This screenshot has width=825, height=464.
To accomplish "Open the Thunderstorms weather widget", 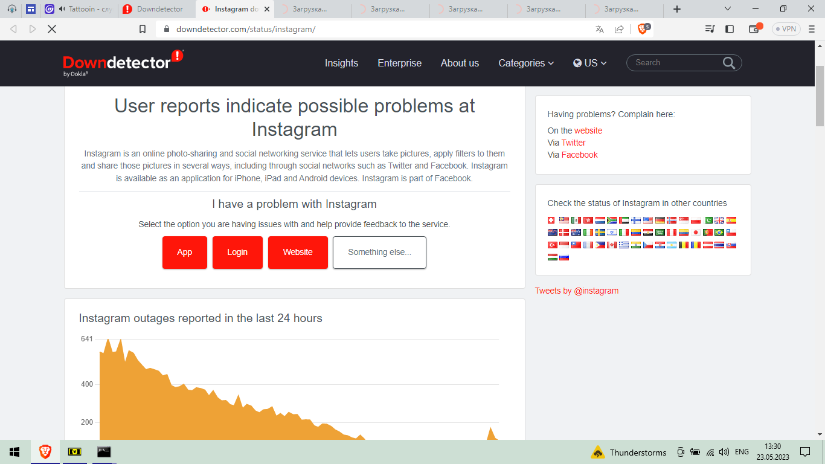I will pos(629,452).
